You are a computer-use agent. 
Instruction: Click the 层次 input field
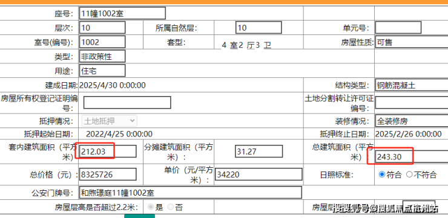tap(102, 28)
